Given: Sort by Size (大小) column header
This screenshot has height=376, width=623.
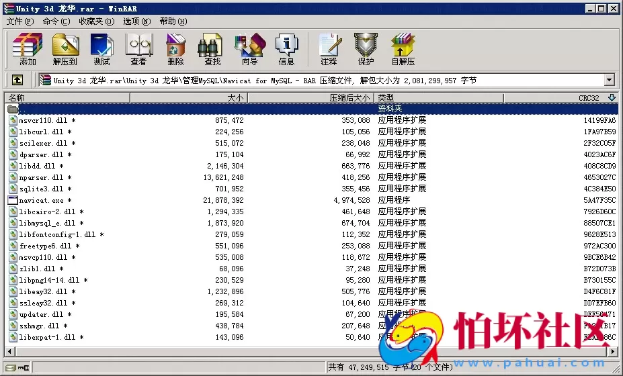Looking at the screenshot, I should tap(189, 97).
